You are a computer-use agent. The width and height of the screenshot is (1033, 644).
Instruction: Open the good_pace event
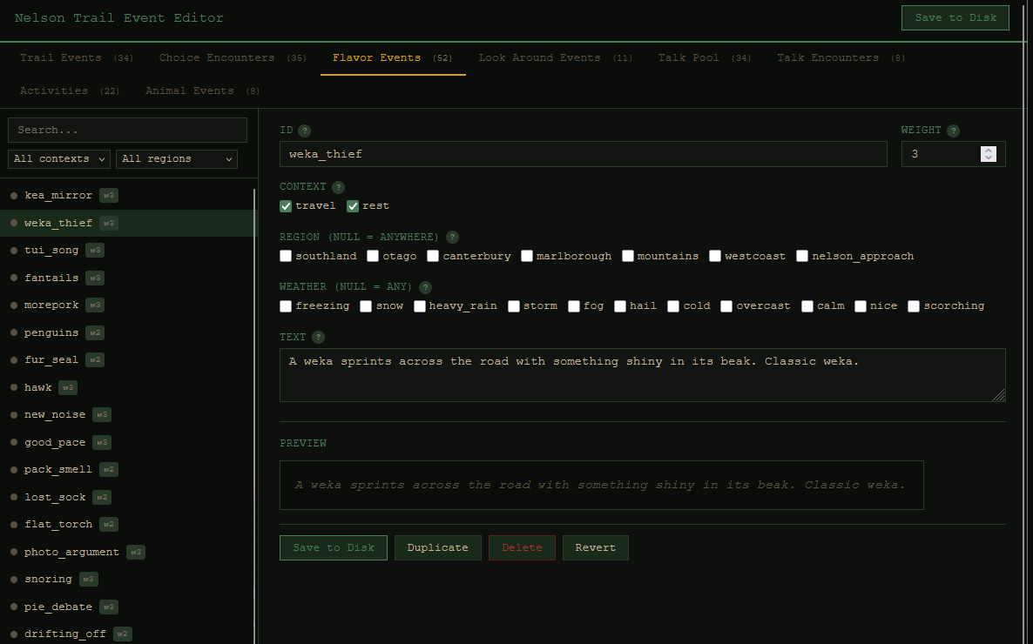point(126,442)
